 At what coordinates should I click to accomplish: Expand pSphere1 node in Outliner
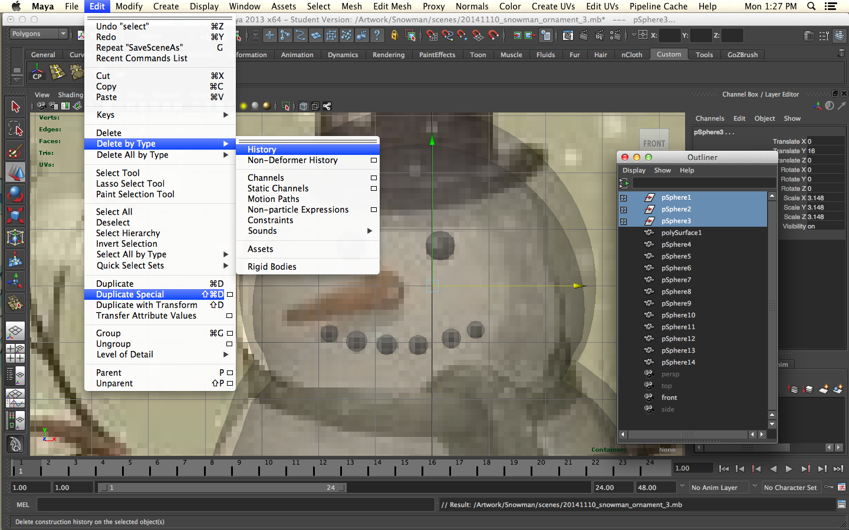point(623,198)
